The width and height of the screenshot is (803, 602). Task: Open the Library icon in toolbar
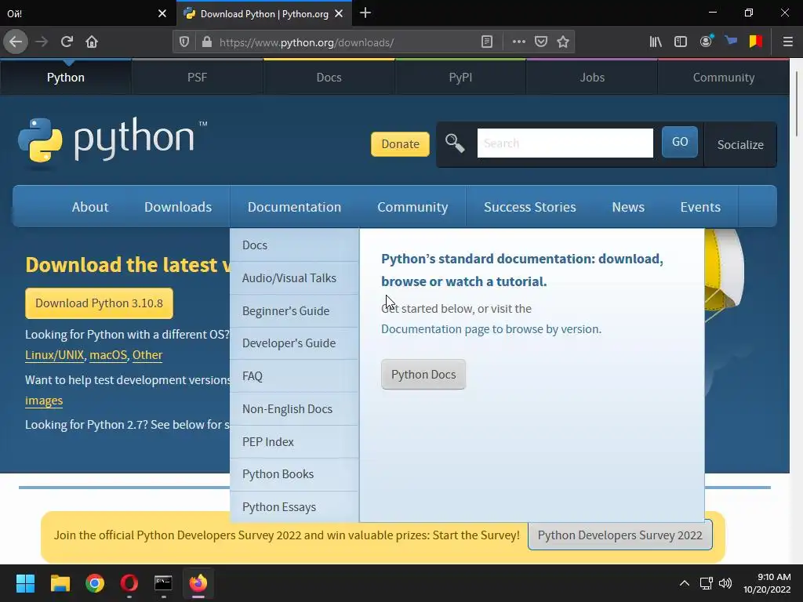click(656, 42)
